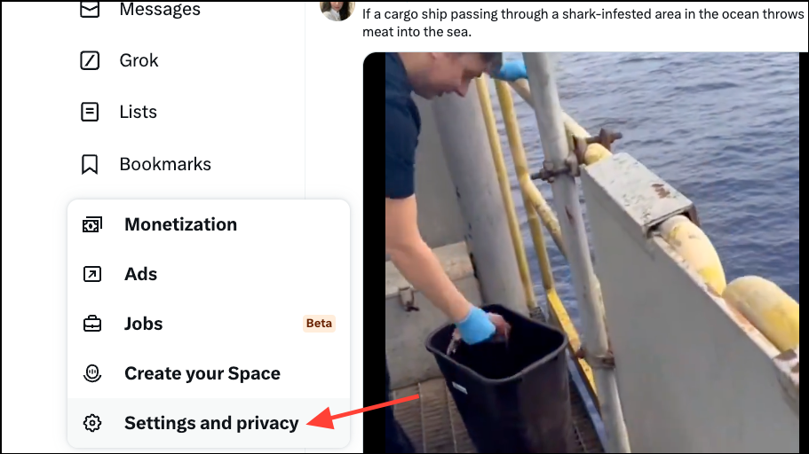Click the Create your Space microphone icon
Image resolution: width=809 pixels, height=454 pixels.
coord(92,373)
